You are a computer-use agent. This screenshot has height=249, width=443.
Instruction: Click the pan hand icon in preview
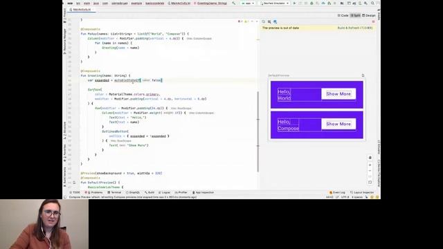[370, 158]
